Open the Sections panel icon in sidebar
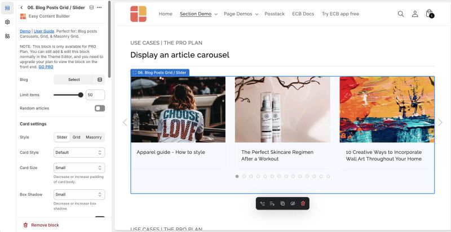The height and width of the screenshot is (232, 451). tap(7, 8)
